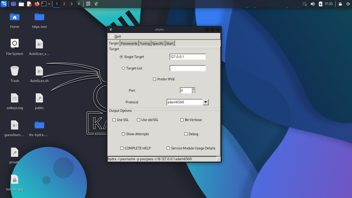Switch to workspace 3

click(x=71, y=4)
